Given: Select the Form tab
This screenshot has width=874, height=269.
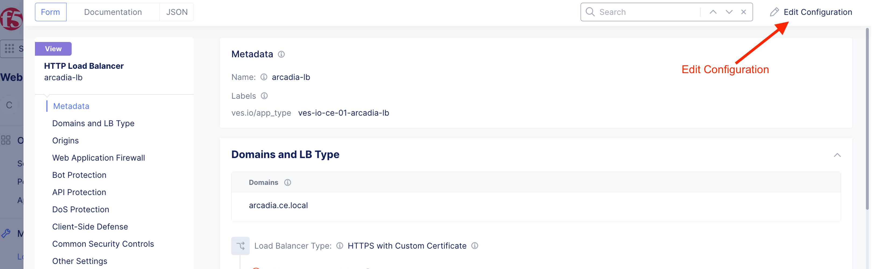Looking at the screenshot, I should [x=51, y=12].
